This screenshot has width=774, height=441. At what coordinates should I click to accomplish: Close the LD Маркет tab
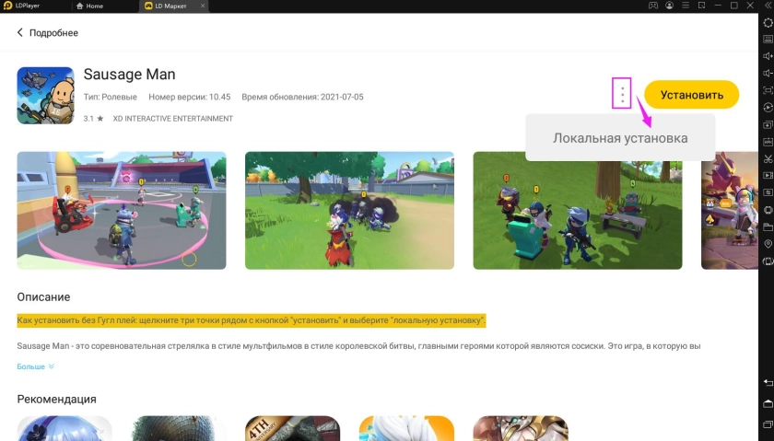203,6
